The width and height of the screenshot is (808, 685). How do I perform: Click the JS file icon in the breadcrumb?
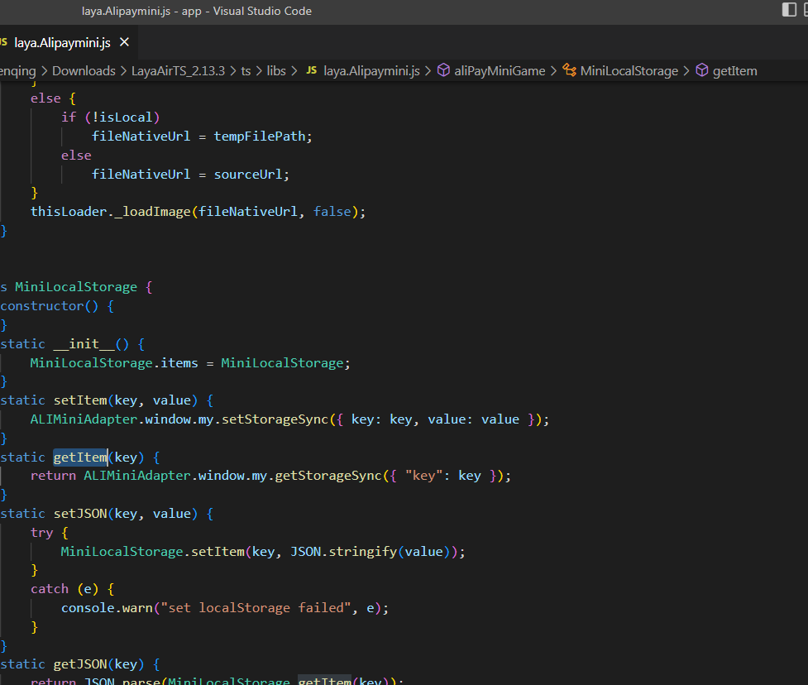(x=311, y=70)
